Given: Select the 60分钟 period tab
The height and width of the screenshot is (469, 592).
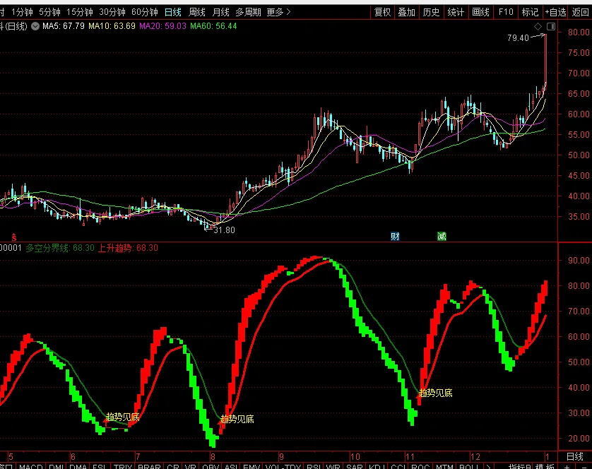Looking at the screenshot, I should pos(145,12).
